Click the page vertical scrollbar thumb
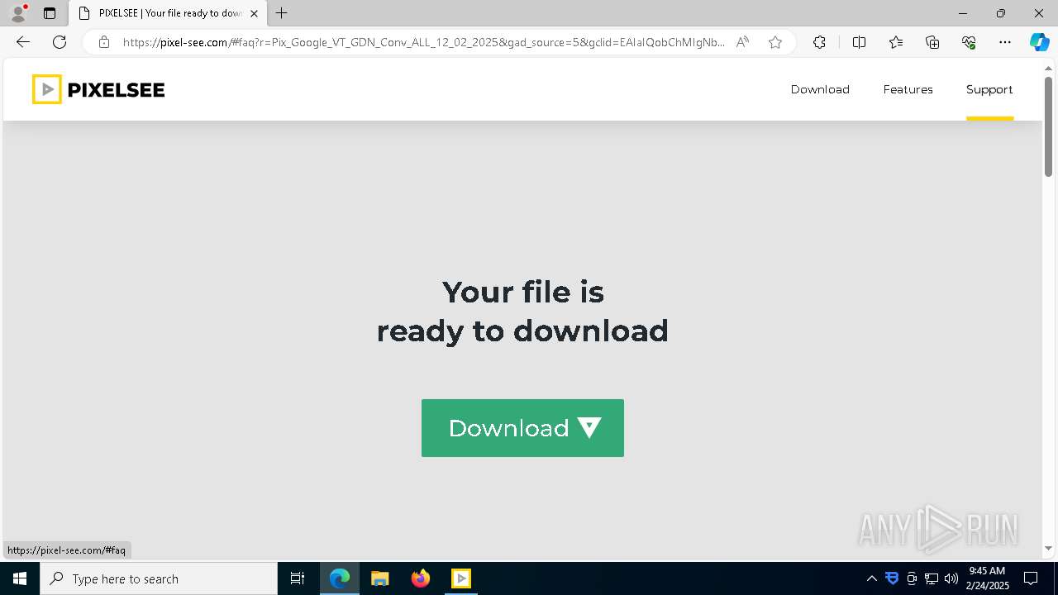Screen dimensions: 1058x595 1048,126
